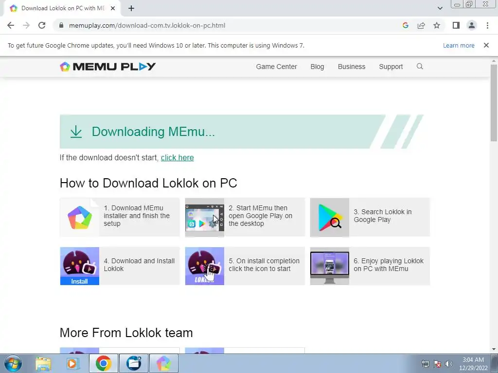Reload the current page

point(42,25)
